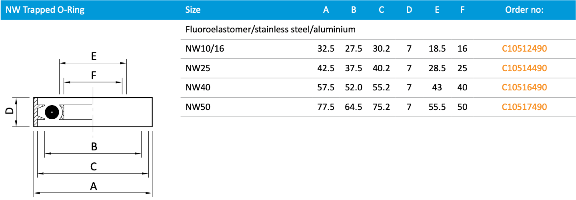This screenshot has height=200, width=576.
Task: Click order link C10516490
Action: (x=524, y=88)
